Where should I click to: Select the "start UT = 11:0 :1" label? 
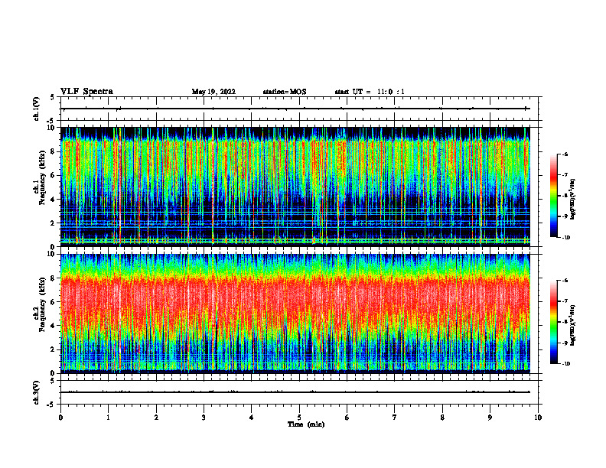pos(370,92)
